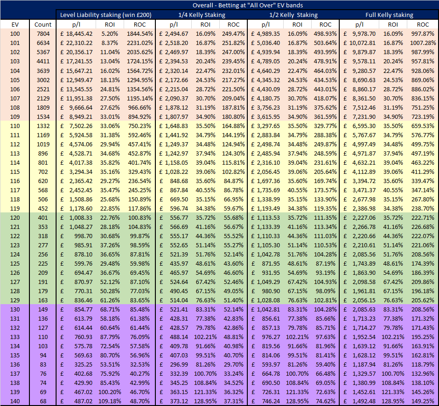Select the 1/2 Kelly ROC value 443.01%

pyautogui.click(x=325, y=89)
